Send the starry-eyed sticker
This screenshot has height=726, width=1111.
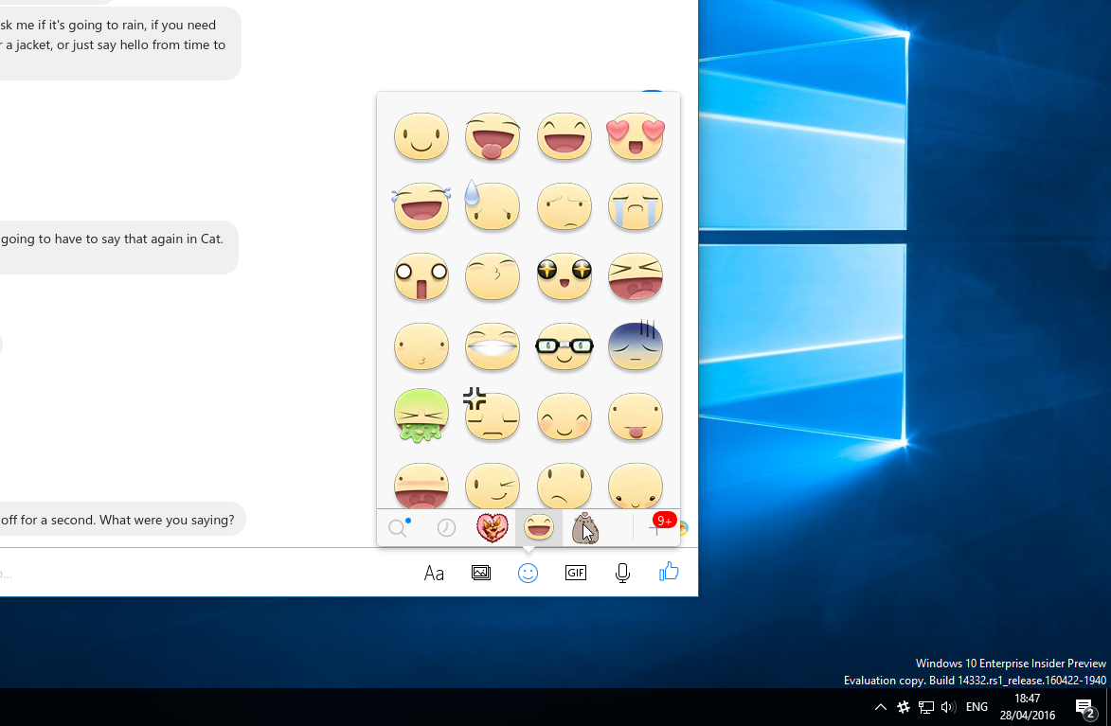coord(564,276)
